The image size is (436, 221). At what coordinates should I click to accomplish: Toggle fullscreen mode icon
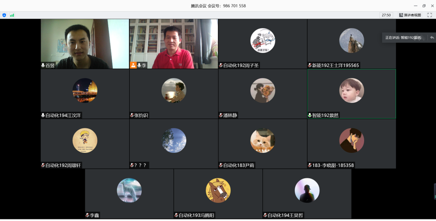[x=430, y=15]
